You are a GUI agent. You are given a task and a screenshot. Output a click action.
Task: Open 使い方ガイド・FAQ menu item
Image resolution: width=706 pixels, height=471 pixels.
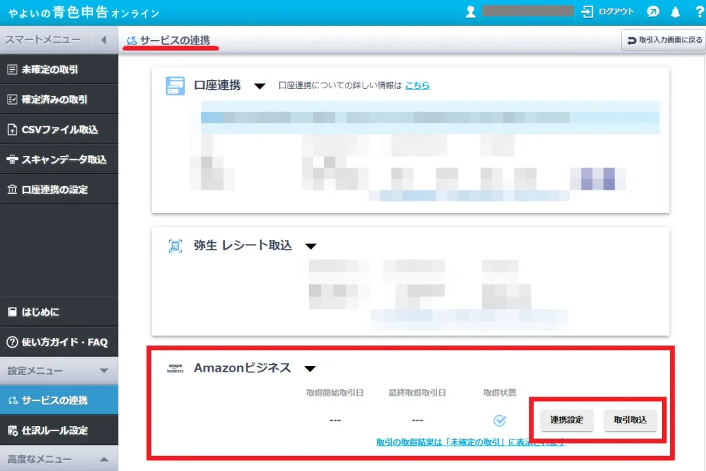tap(59, 342)
